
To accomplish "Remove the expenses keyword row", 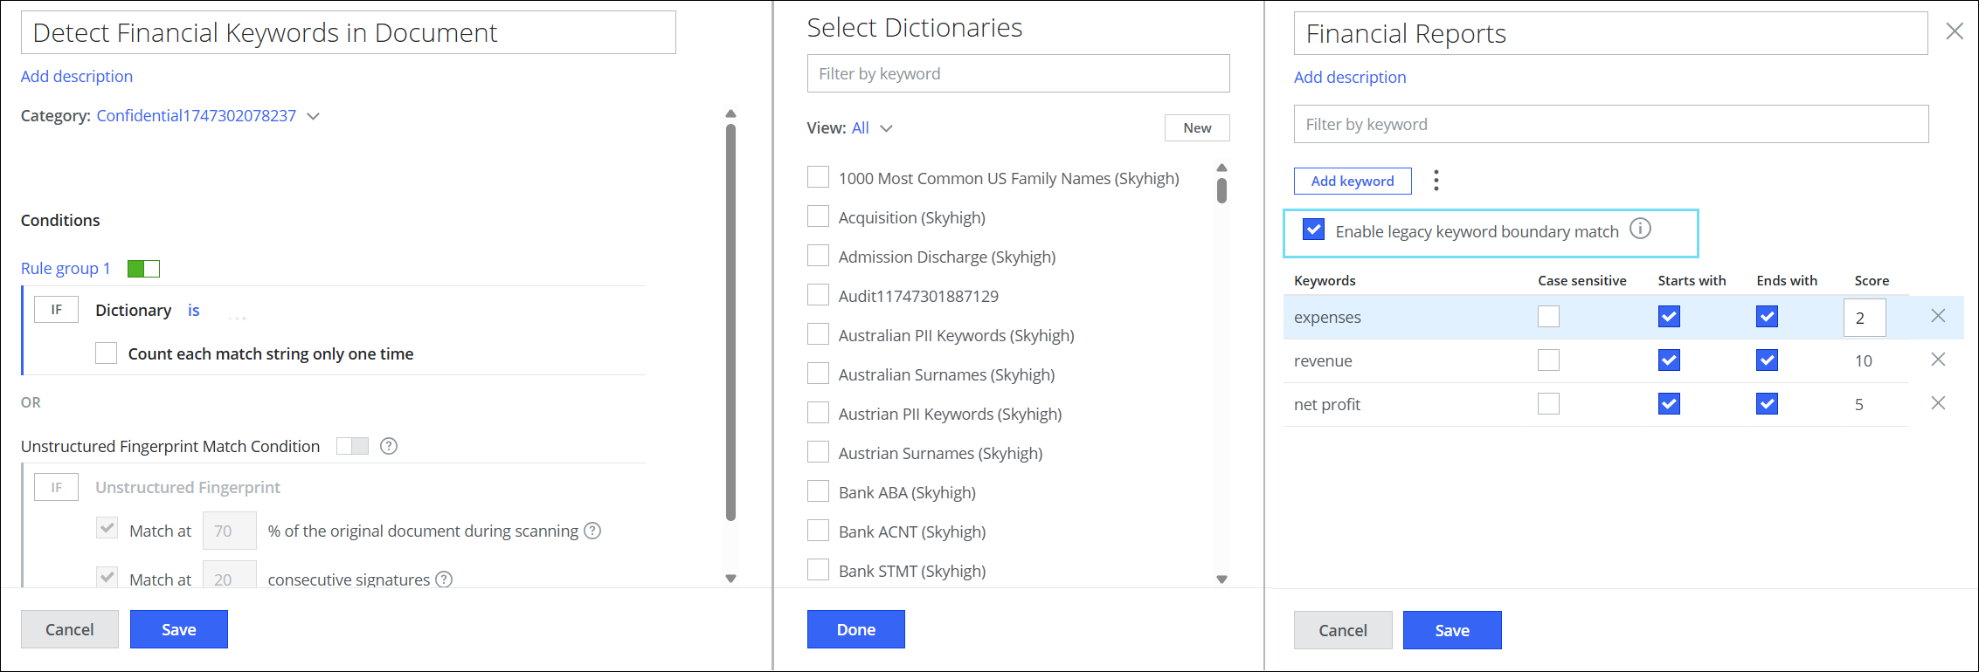I will [1938, 316].
